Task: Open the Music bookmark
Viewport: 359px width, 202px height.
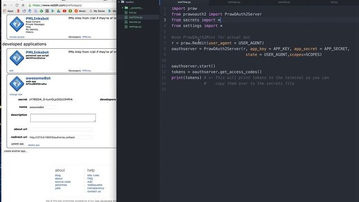Action: click(80, 11)
